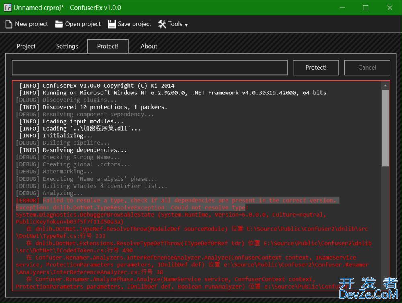Maximize the ConfuserEx window
Viewport: 402px width, 303px height.
(365, 8)
